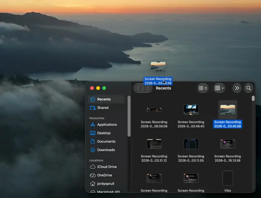Image resolution: width=261 pixels, height=198 pixels.
Task: Open Documents from the sidebar
Action: (106, 141)
